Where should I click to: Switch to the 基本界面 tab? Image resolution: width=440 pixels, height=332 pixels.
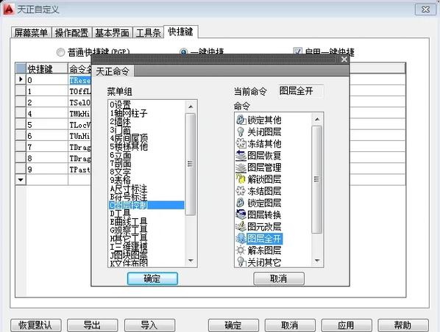click(113, 33)
